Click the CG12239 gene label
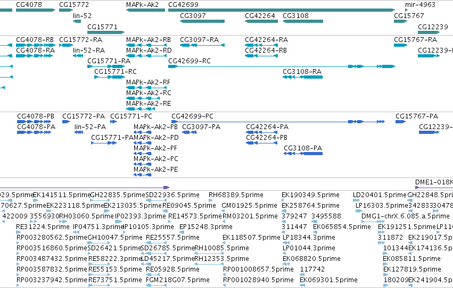This screenshot has height=288, width=453. pyautogui.click(x=433, y=27)
